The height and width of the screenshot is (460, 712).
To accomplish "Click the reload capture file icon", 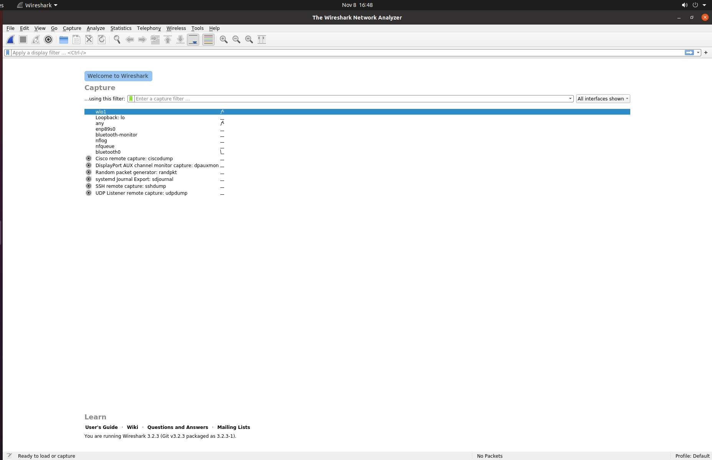I will pyautogui.click(x=102, y=39).
